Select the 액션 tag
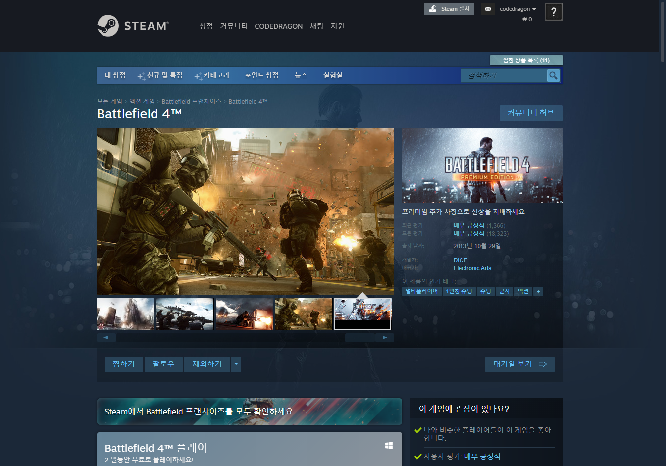Viewport: 666px width, 466px height. point(523,291)
